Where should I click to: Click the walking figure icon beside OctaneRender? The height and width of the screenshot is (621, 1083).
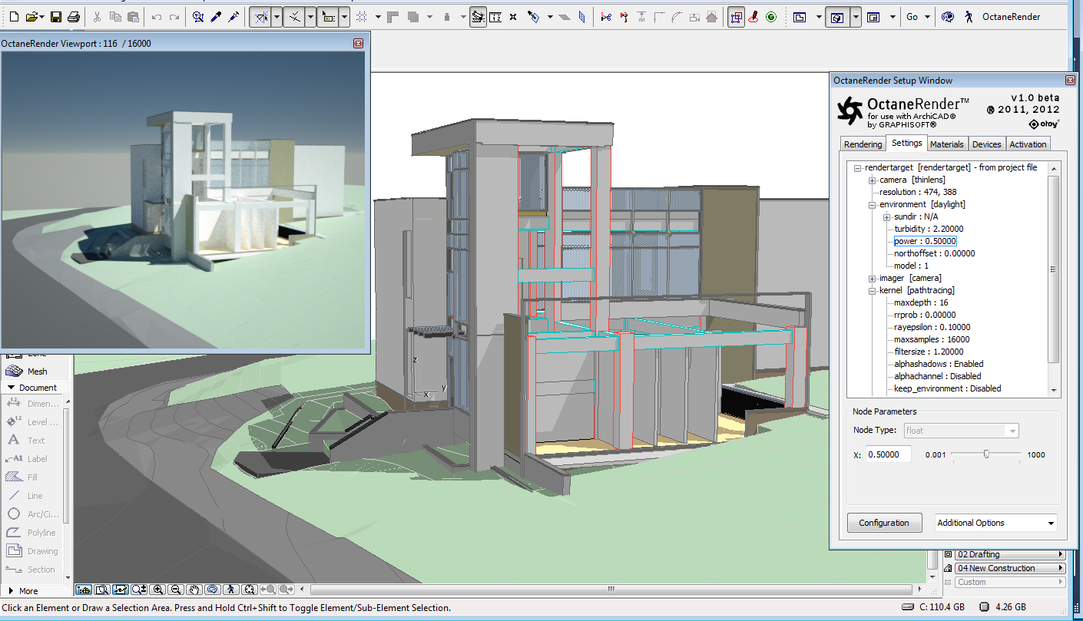[x=969, y=17]
